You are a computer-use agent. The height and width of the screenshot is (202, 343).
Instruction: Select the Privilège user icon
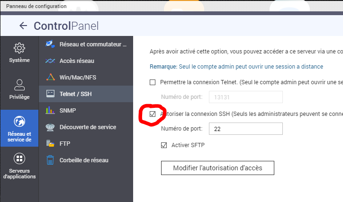click(19, 85)
